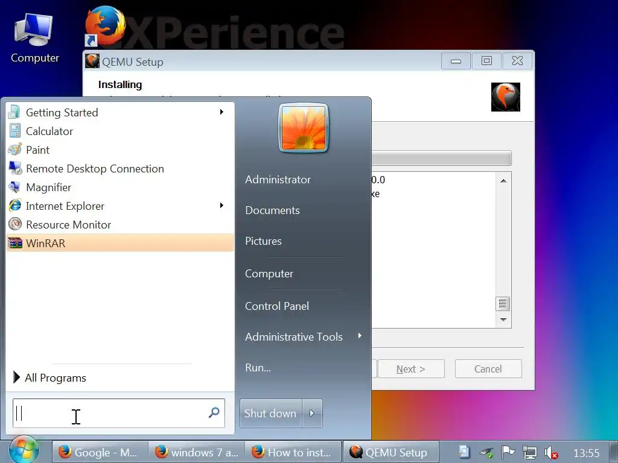
Task: Launch Calculator from its icon
Action: pos(14,131)
